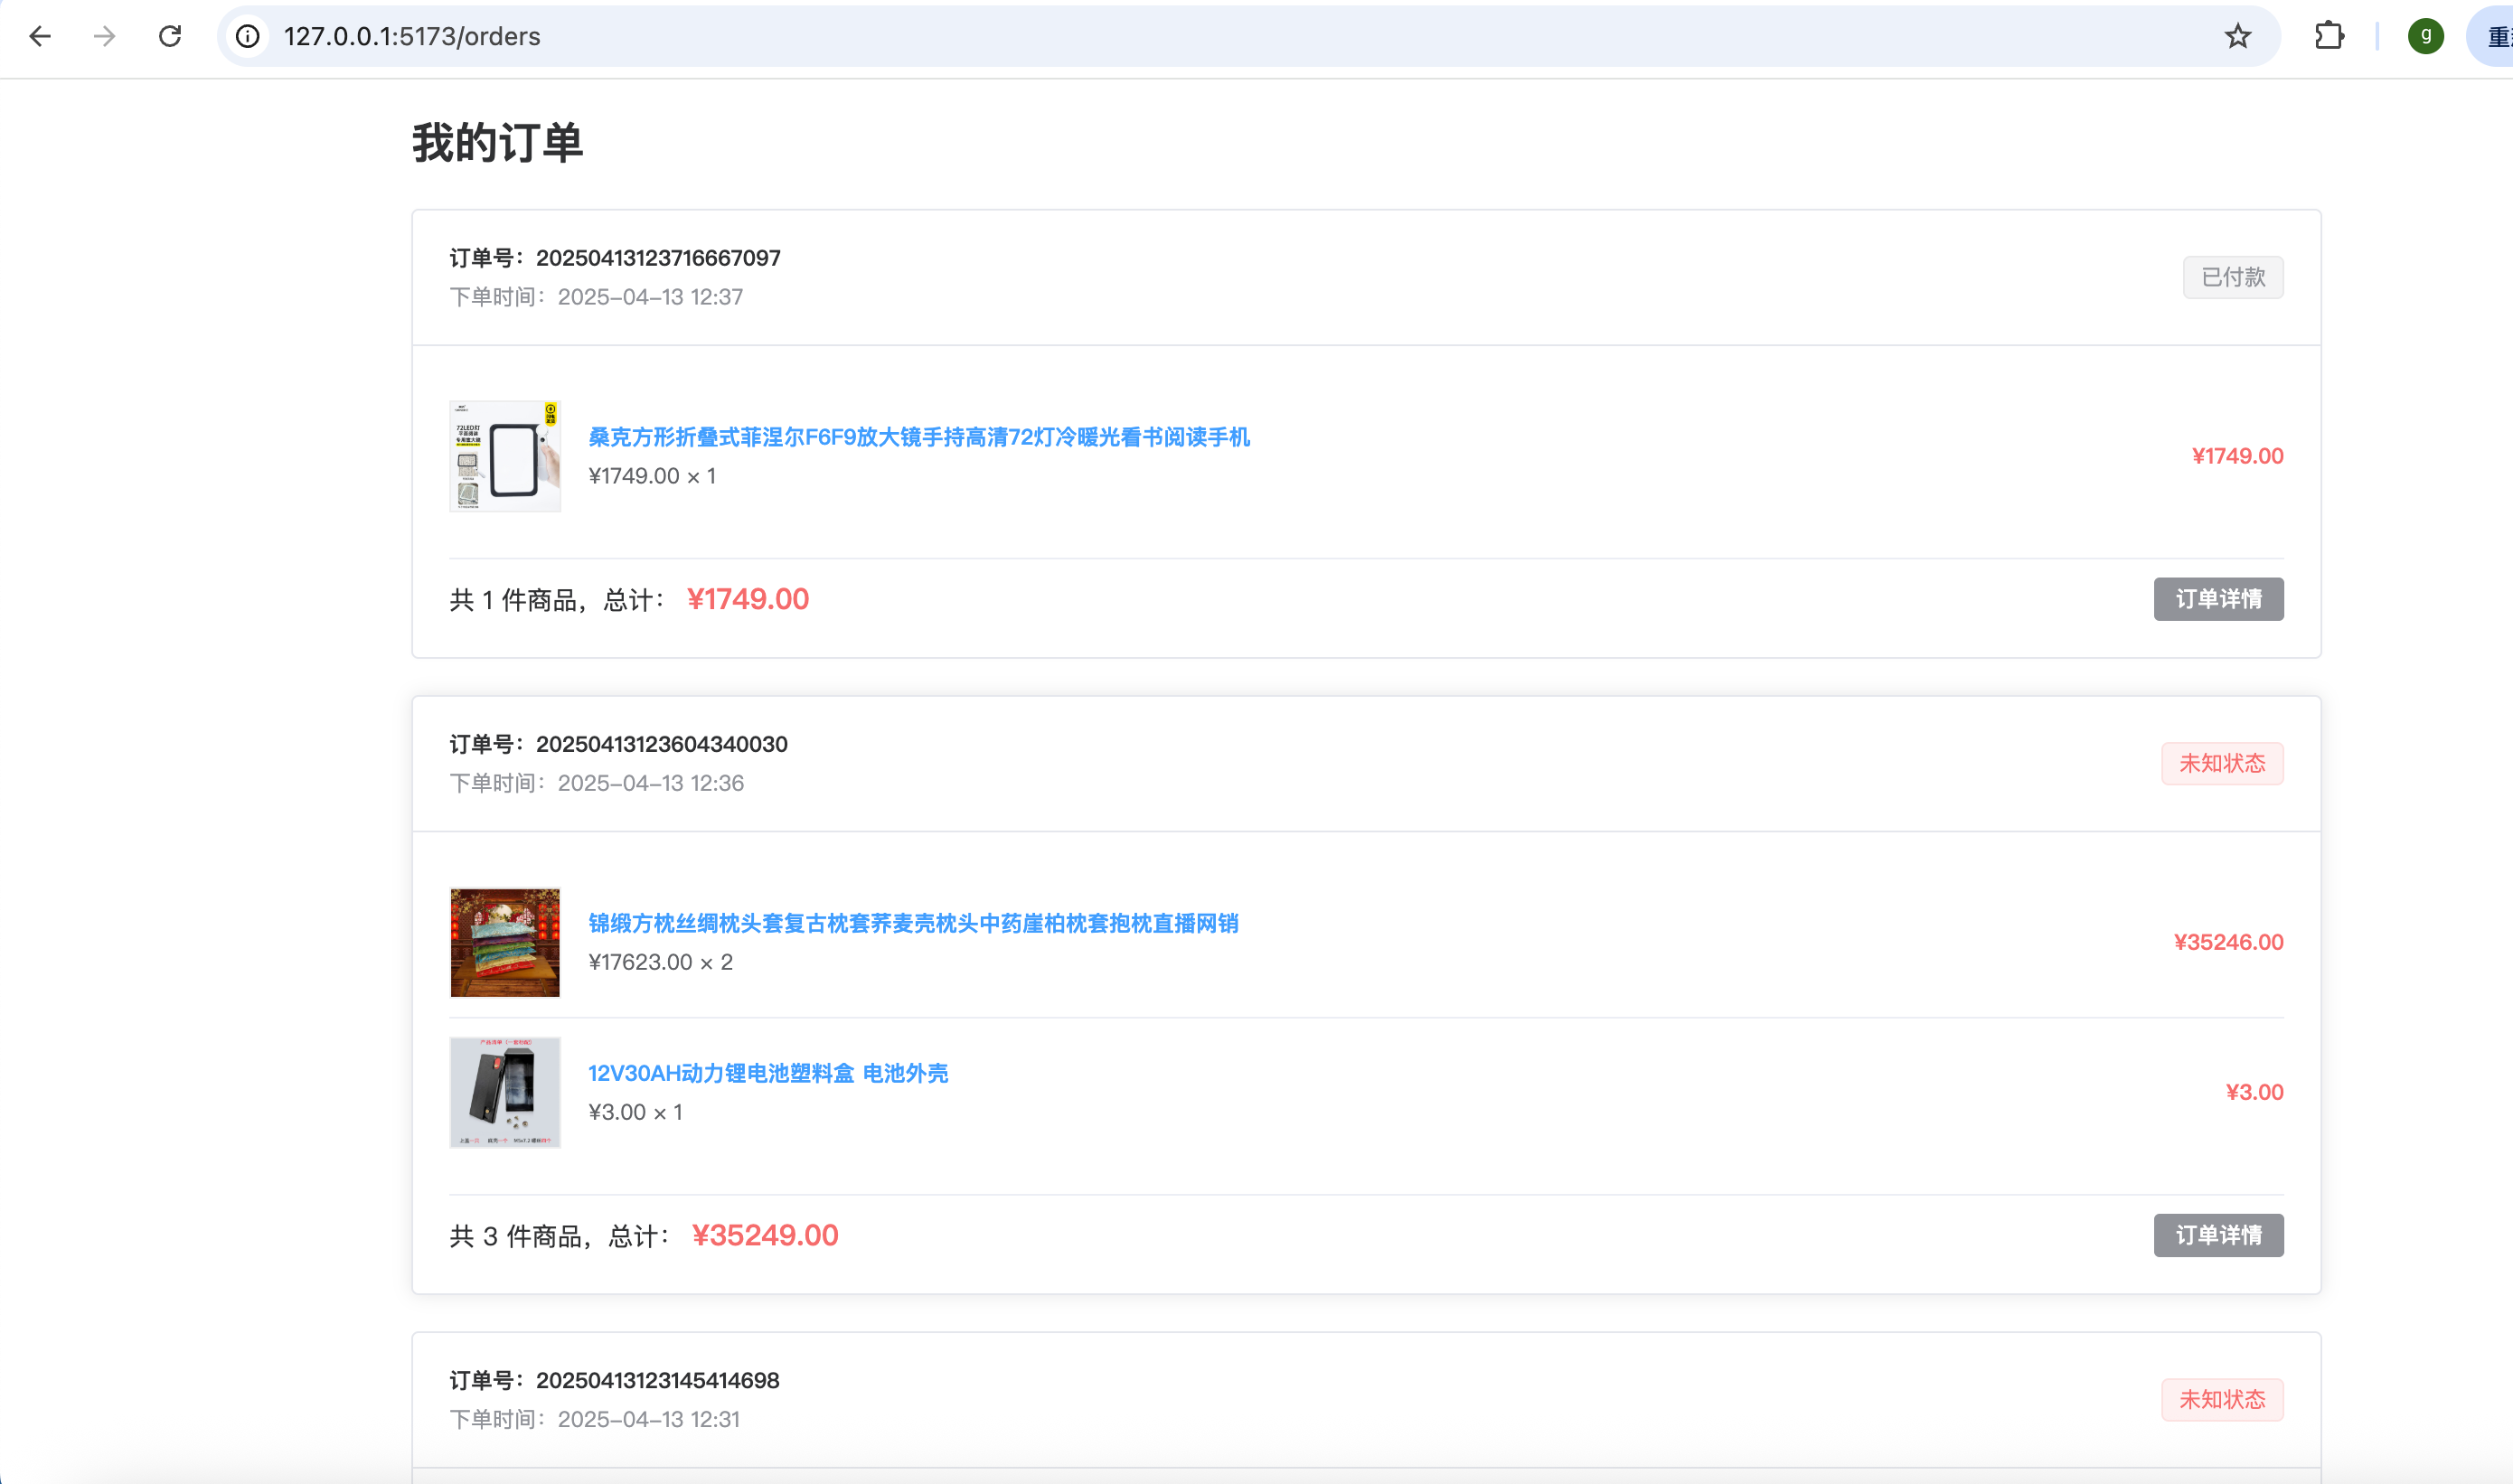Open the green profile avatar
The height and width of the screenshot is (1484, 2513).
tap(2425, 37)
